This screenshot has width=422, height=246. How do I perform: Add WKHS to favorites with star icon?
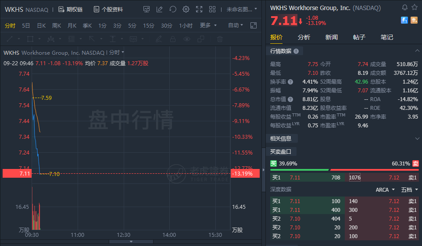click(415, 7)
